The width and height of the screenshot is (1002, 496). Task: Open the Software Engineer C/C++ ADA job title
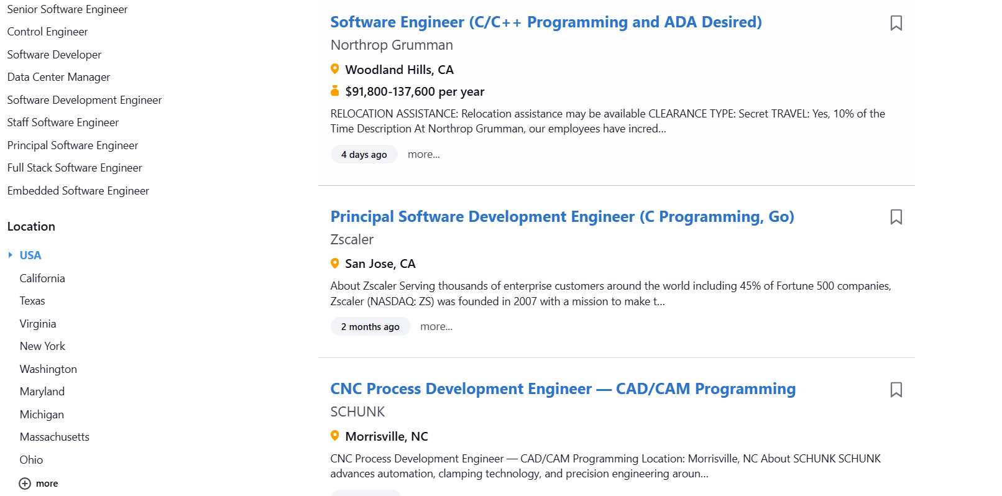click(546, 22)
